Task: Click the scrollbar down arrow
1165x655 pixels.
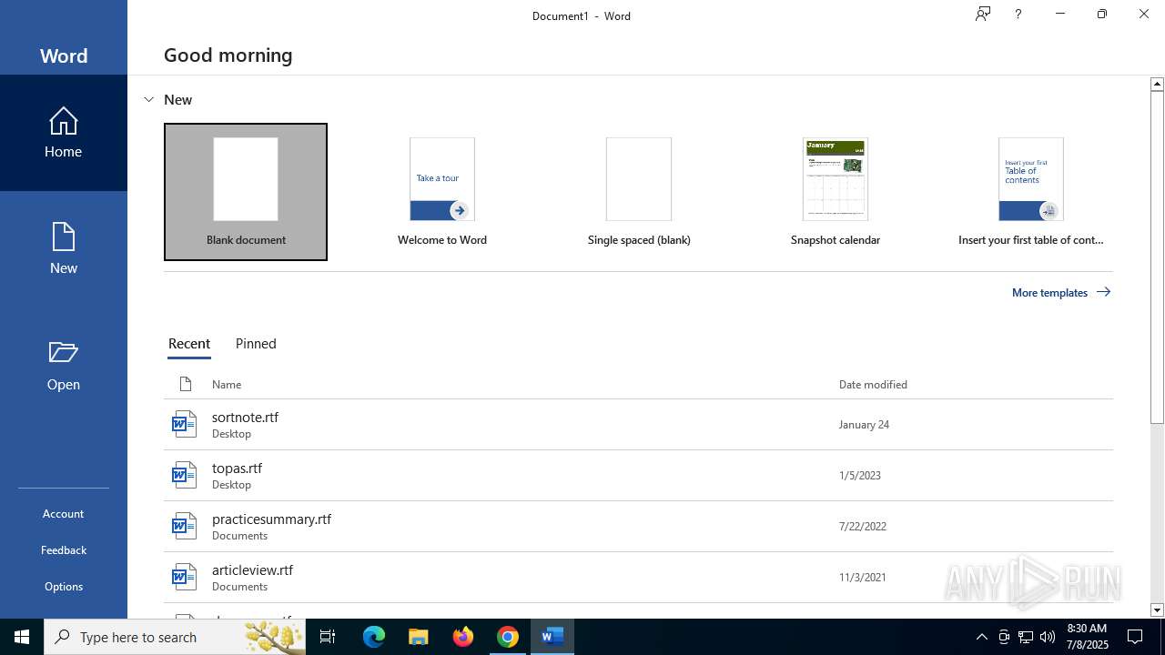Action: coord(1157,610)
